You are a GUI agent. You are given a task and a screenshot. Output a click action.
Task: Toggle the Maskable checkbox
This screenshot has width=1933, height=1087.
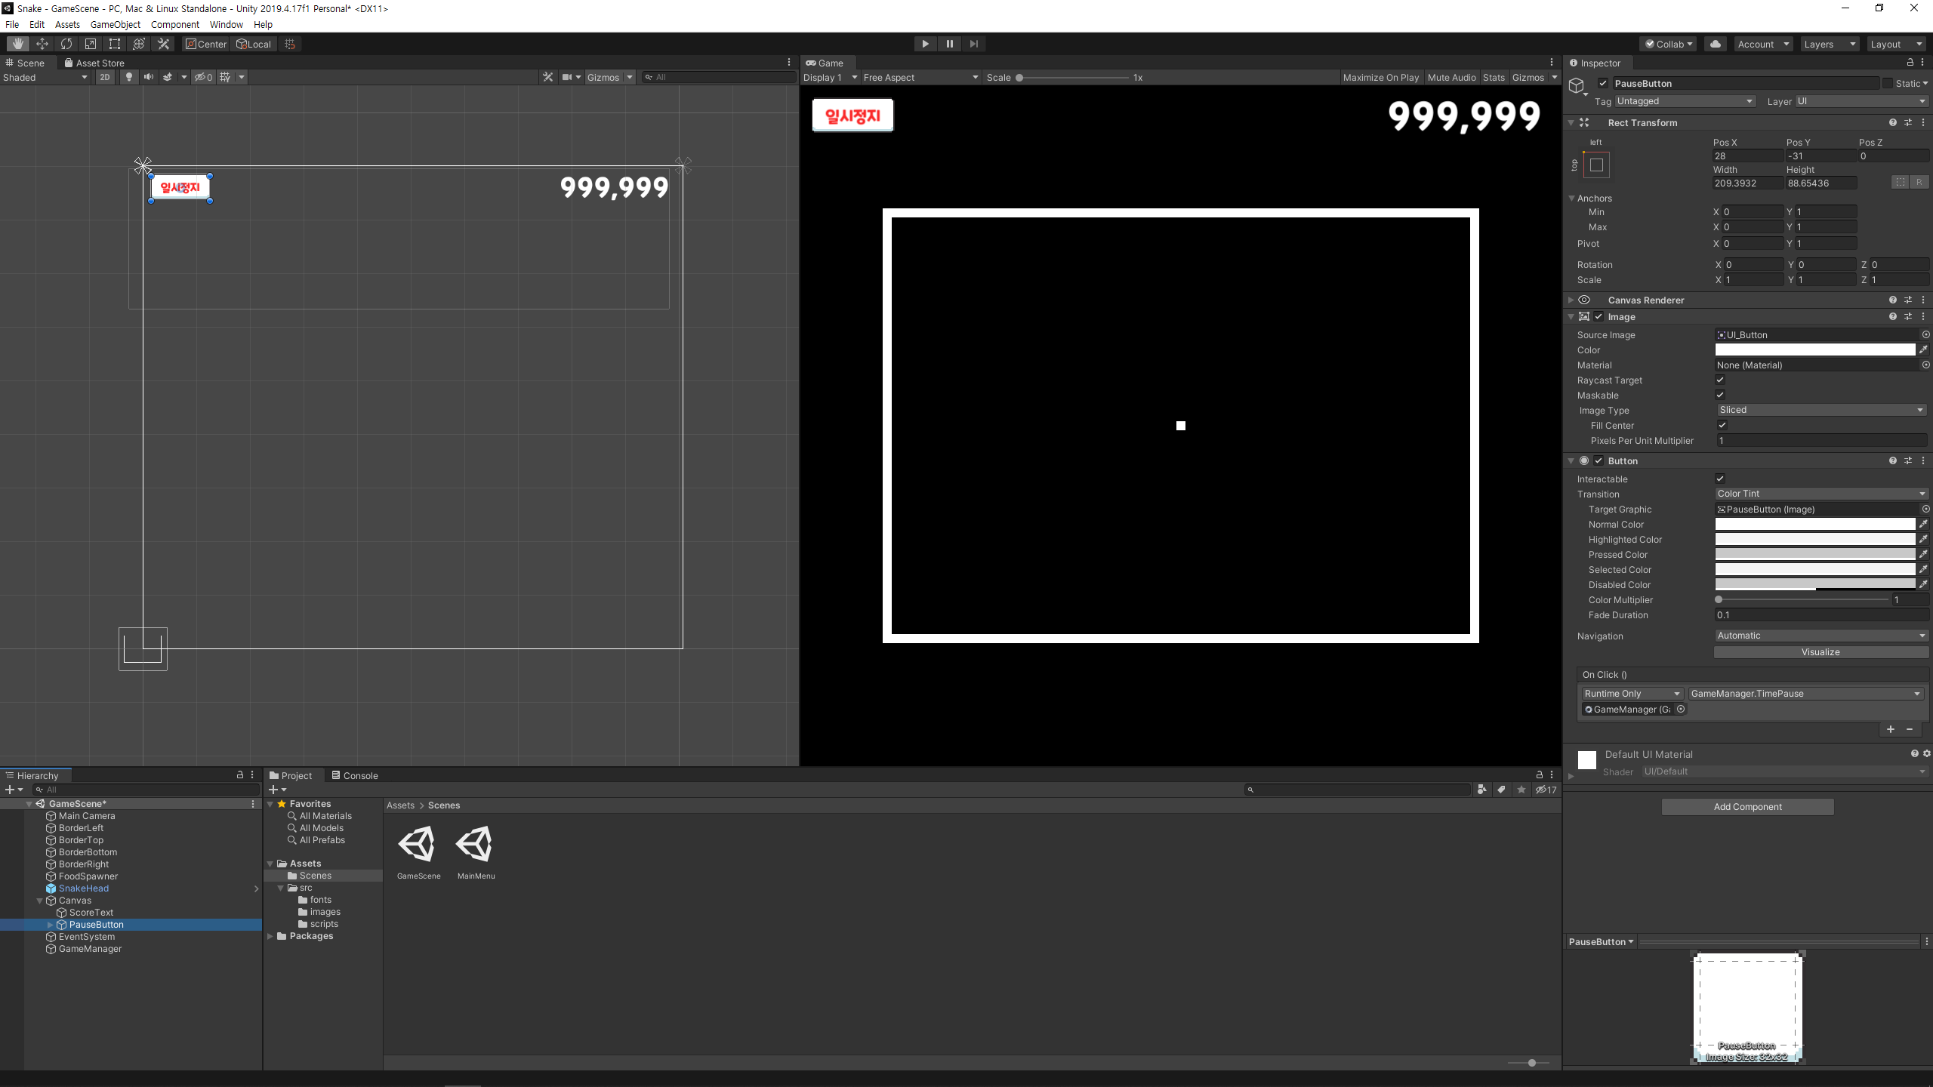click(1720, 395)
